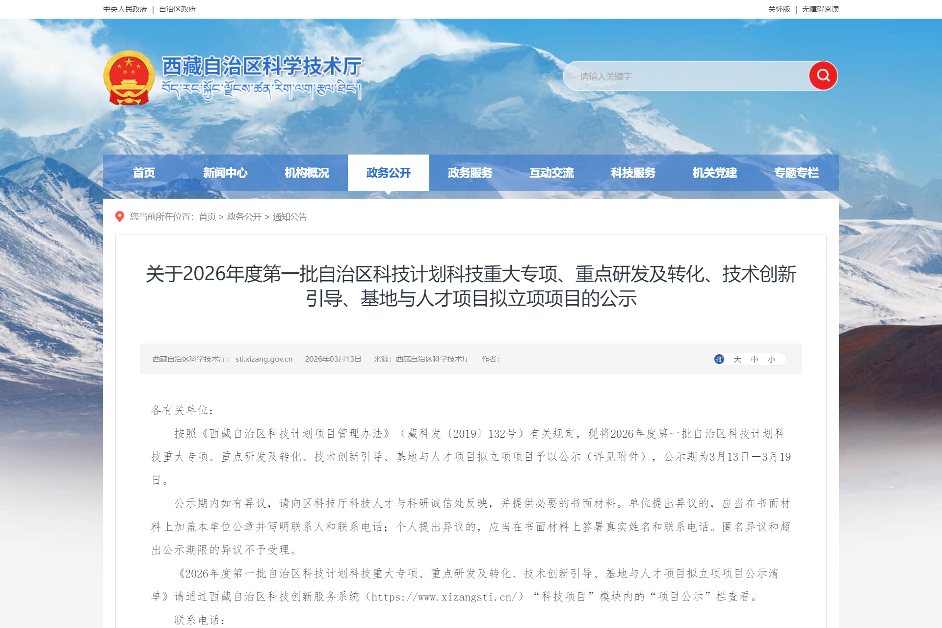Expand the 政务服务 navigation menu
Image resolution: width=942 pixels, height=628 pixels.
tap(470, 173)
